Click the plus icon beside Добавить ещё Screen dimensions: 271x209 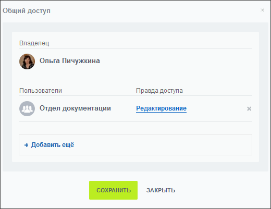tap(27, 145)
